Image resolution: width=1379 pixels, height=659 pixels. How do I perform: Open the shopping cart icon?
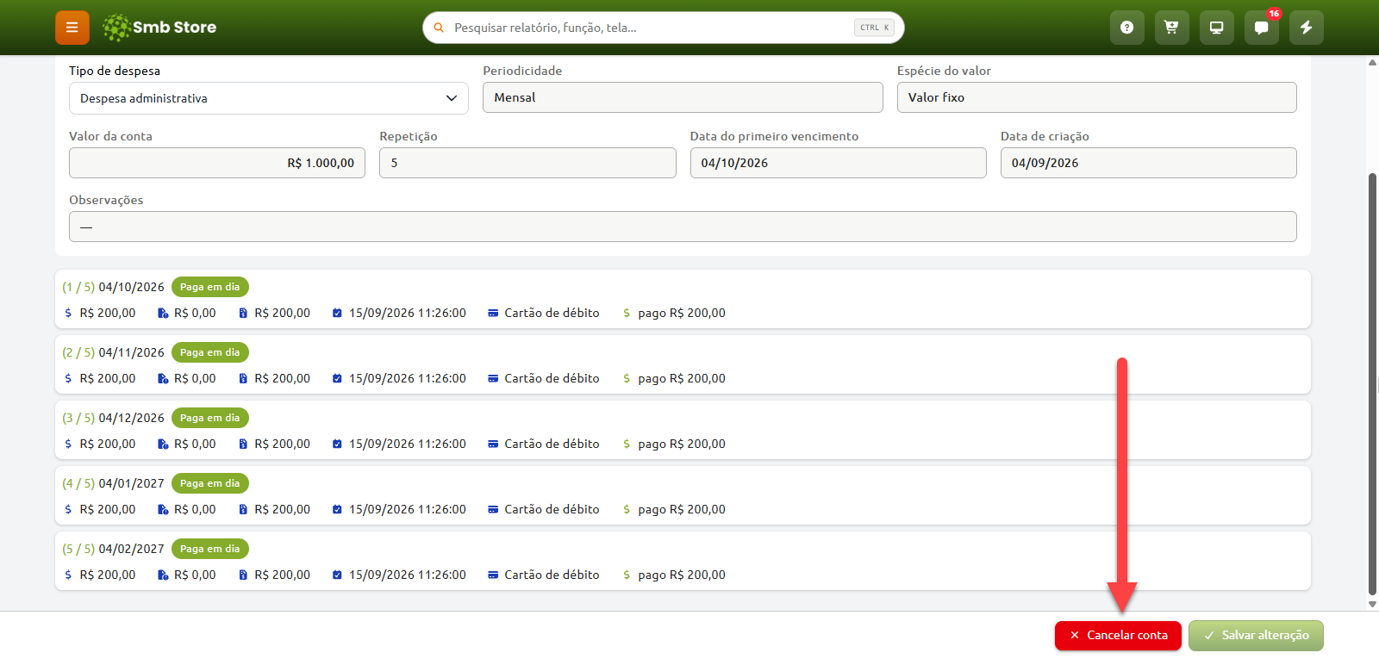(1172, 28)
